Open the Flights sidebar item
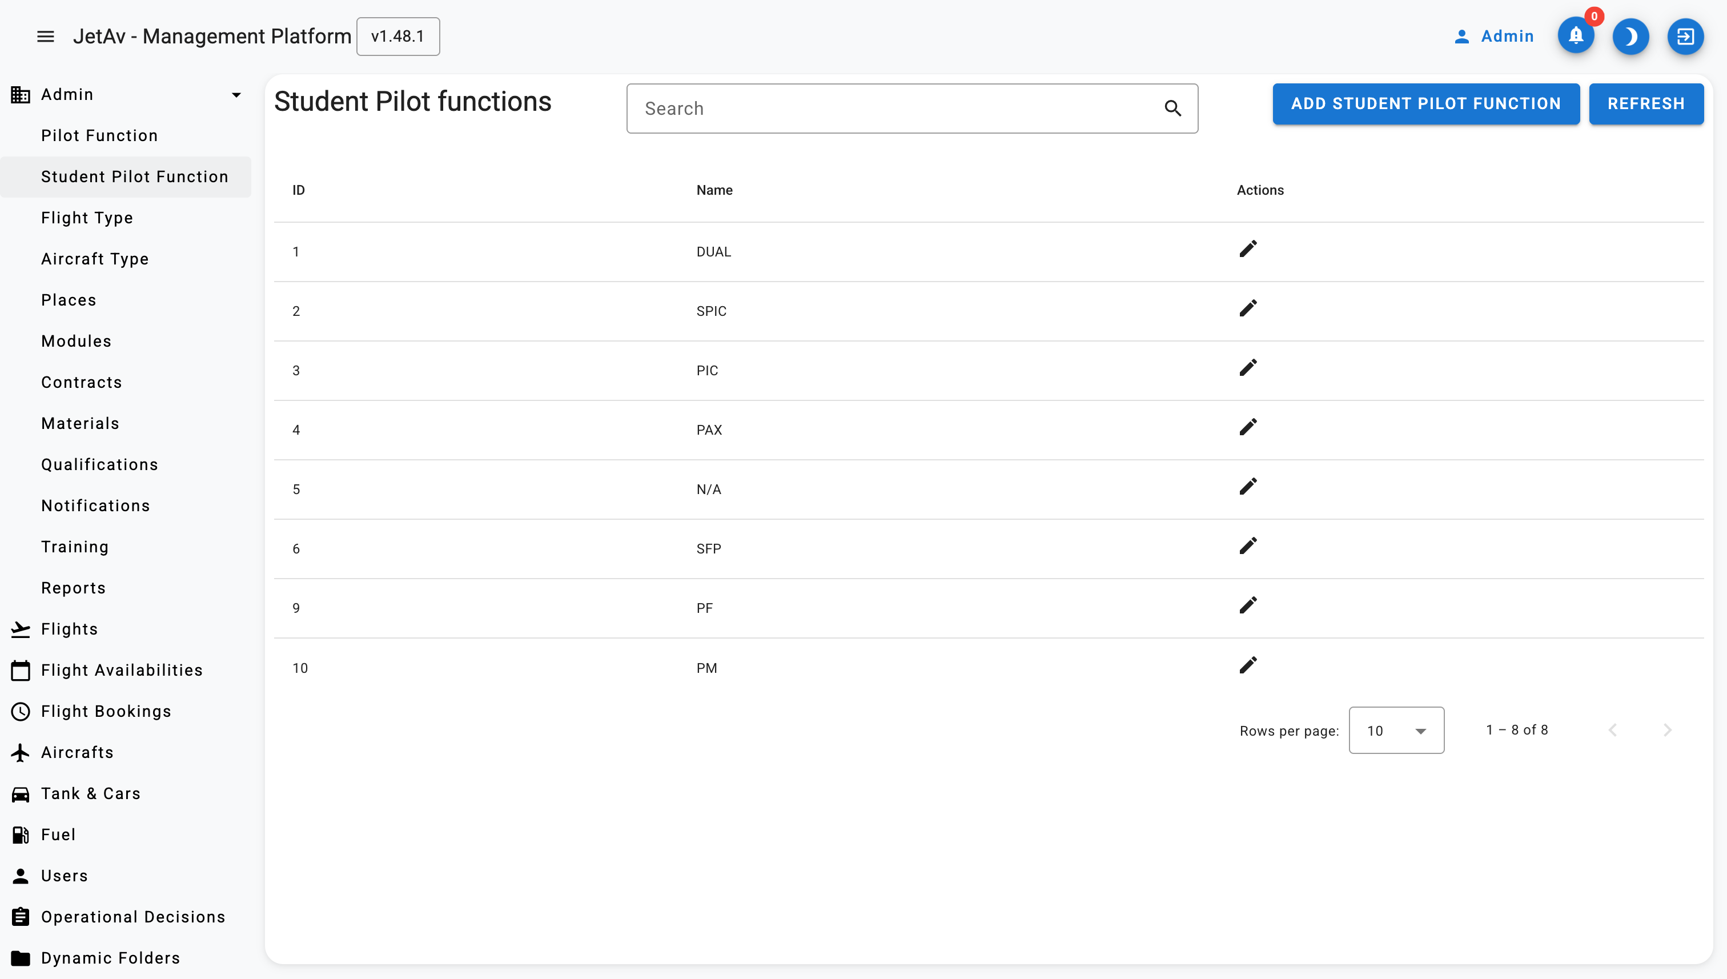This screenshot has height=979, width=1727. pos(69,629)
